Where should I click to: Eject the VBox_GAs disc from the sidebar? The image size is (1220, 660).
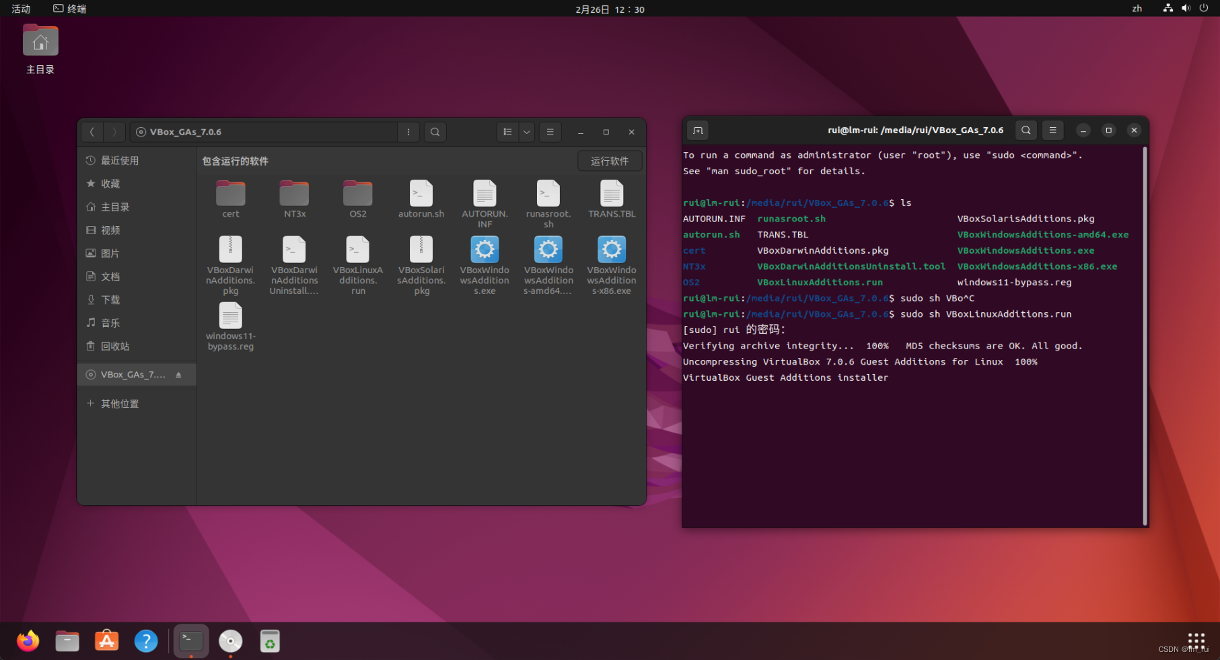coord(178,375)
